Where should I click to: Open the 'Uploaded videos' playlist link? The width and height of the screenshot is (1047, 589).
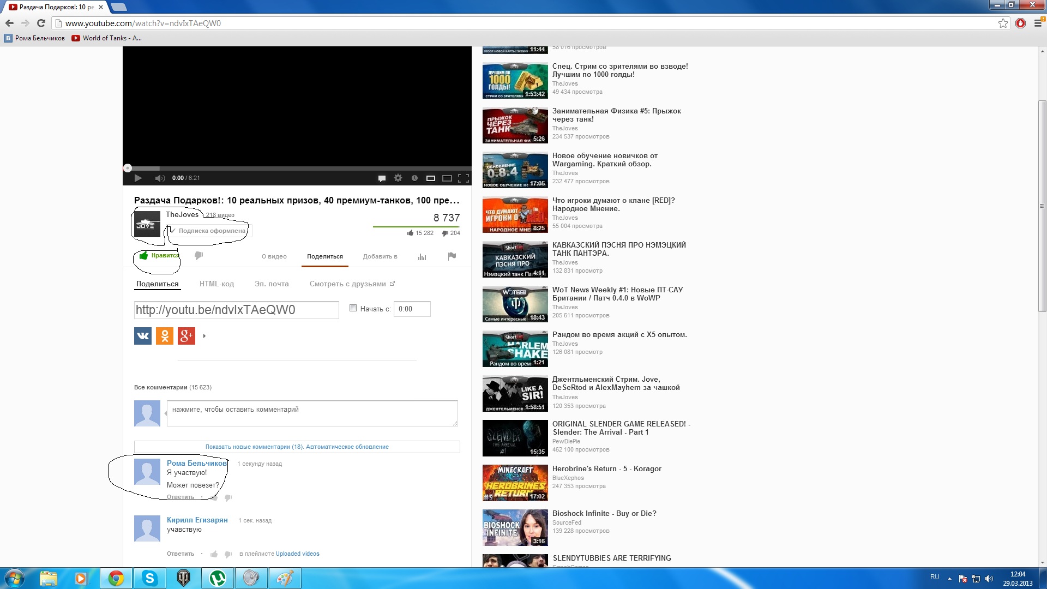(x=298, y=554)
